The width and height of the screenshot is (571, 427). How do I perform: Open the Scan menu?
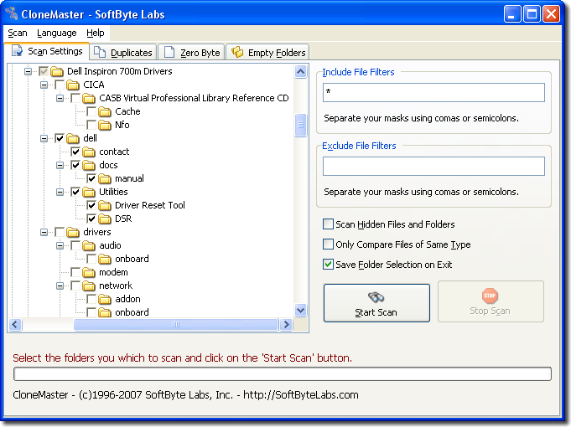point(18,33)
